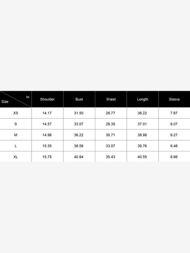Image resolution: width=190 pixels, height=253 pixels.
Task: Click the XL bust value 40.94
Action: pos(79,157)
